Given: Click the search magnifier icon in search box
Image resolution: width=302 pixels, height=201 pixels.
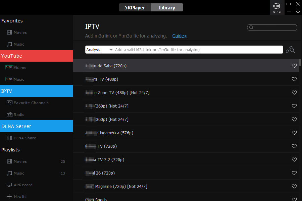Looking at the screenshot, I should pos(251,27).
